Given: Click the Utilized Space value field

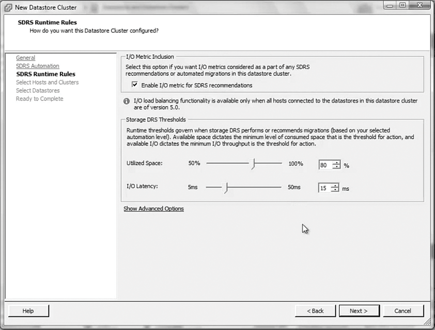Looking at the screenshot, I should click(325, 165).
